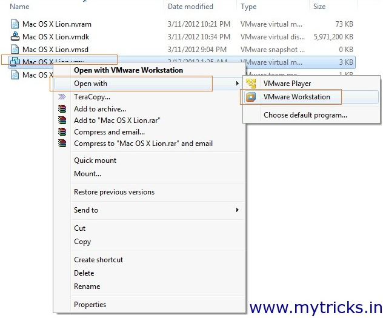
Task: Sort by the Date modified column header
Action: (190, 7)
